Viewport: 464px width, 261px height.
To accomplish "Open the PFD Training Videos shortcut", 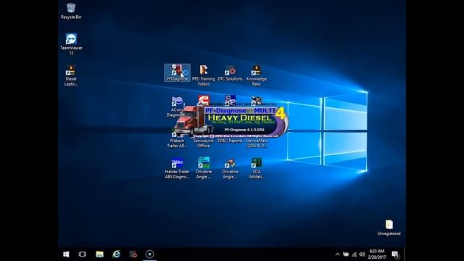I will click(x=204, y=75).
